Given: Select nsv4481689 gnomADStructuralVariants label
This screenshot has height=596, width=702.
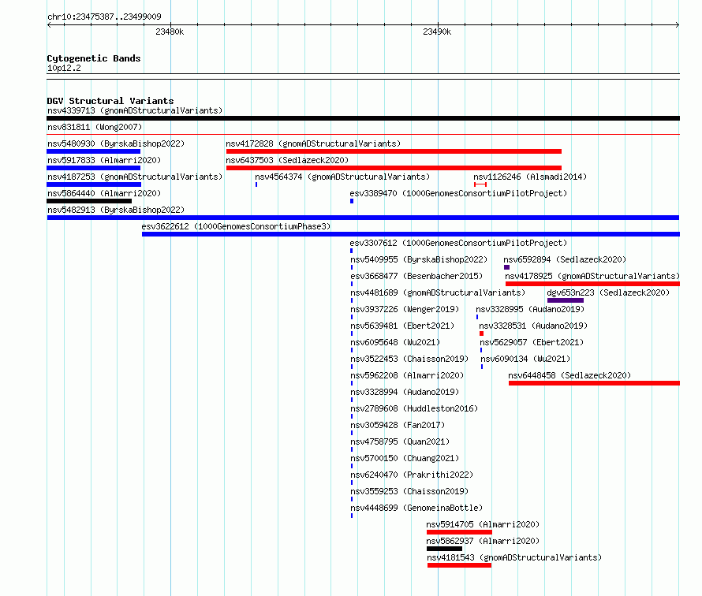Looking at the screenshot, I should tap(438, 292).
